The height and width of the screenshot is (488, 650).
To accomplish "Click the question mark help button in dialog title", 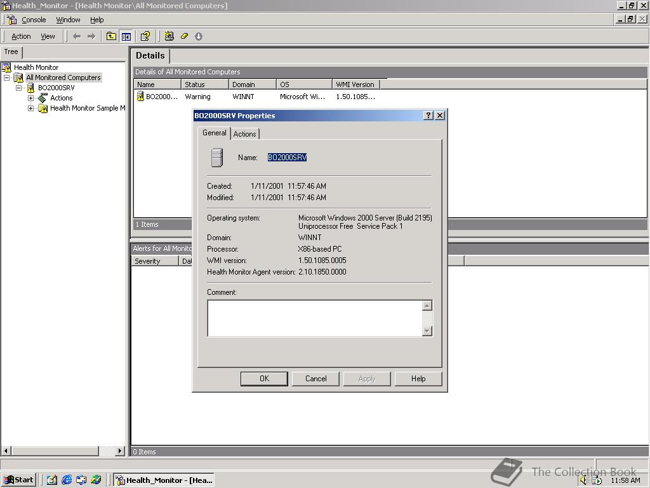I will coord(429,116).
